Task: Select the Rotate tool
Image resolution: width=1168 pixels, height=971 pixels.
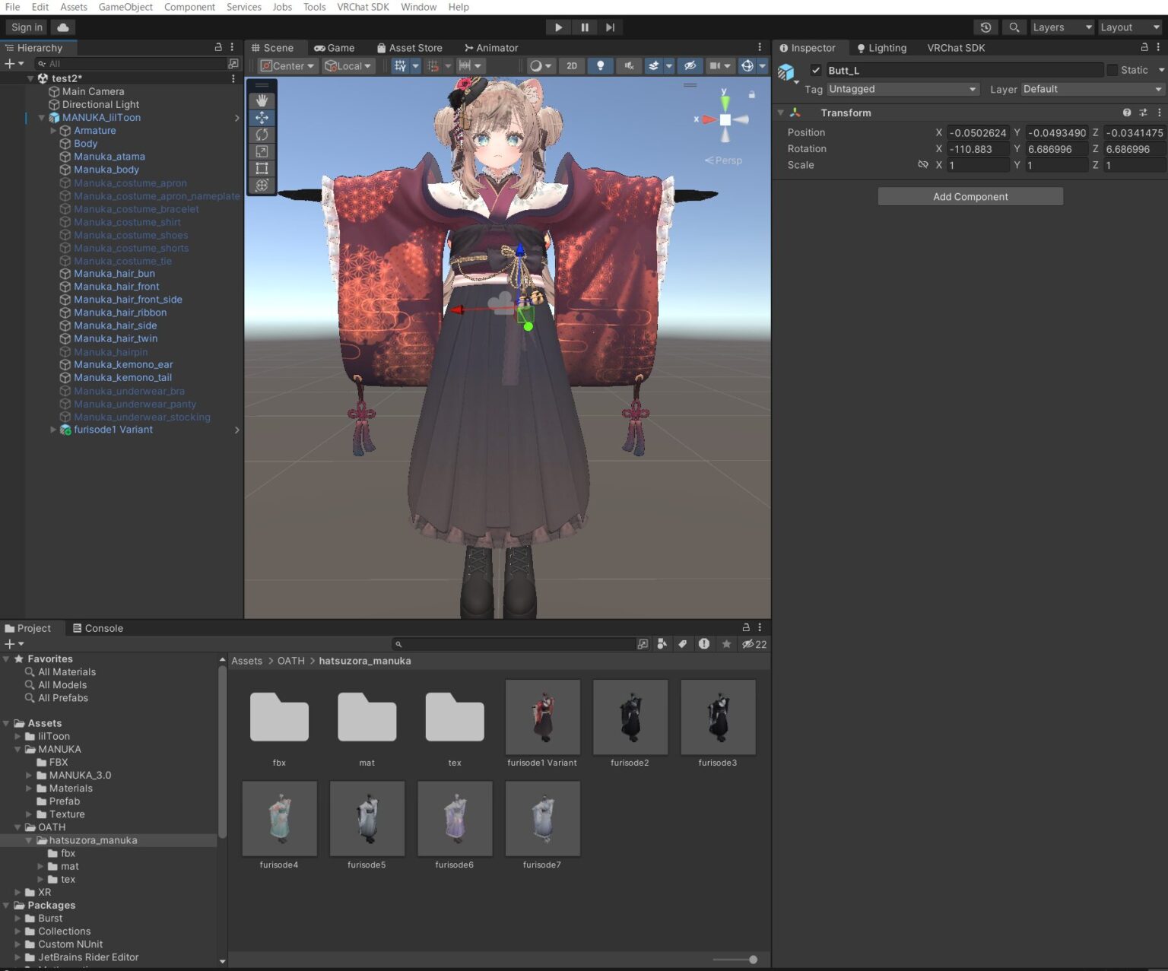Action: click(x=262, y=135)
